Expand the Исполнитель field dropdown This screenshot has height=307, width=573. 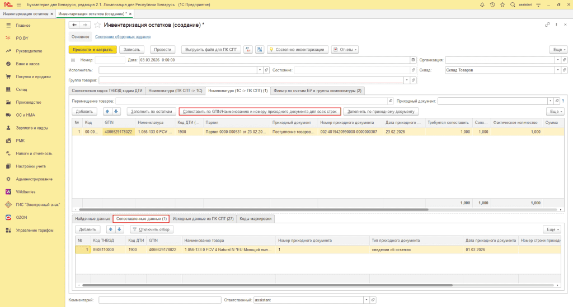(x=259, y=70)
